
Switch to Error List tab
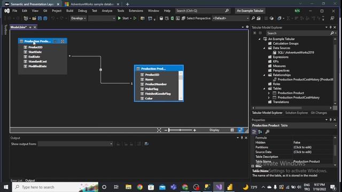[x=17, y=180]
